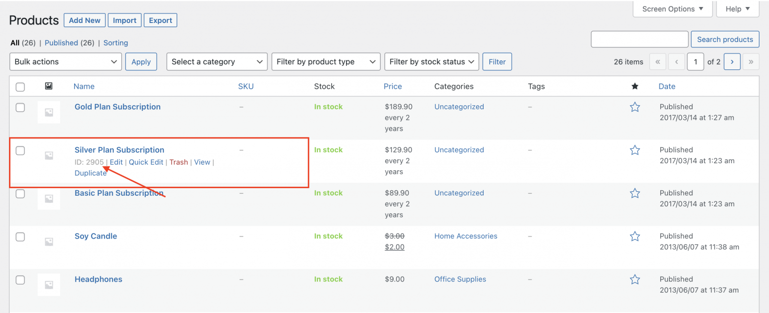Click the featured star for Soy Candle
The width and height of the screenshot is (769, 313).
click(635, 236)
